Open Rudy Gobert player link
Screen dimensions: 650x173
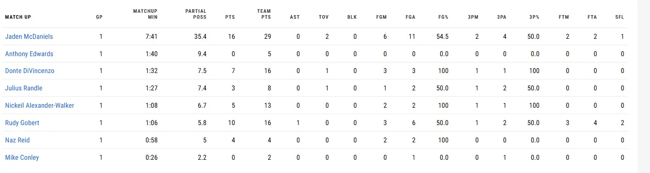[22, 123]
